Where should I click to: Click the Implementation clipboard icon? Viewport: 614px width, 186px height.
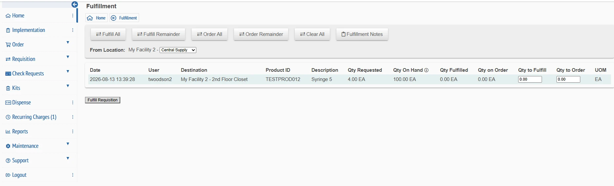(8, 30)
